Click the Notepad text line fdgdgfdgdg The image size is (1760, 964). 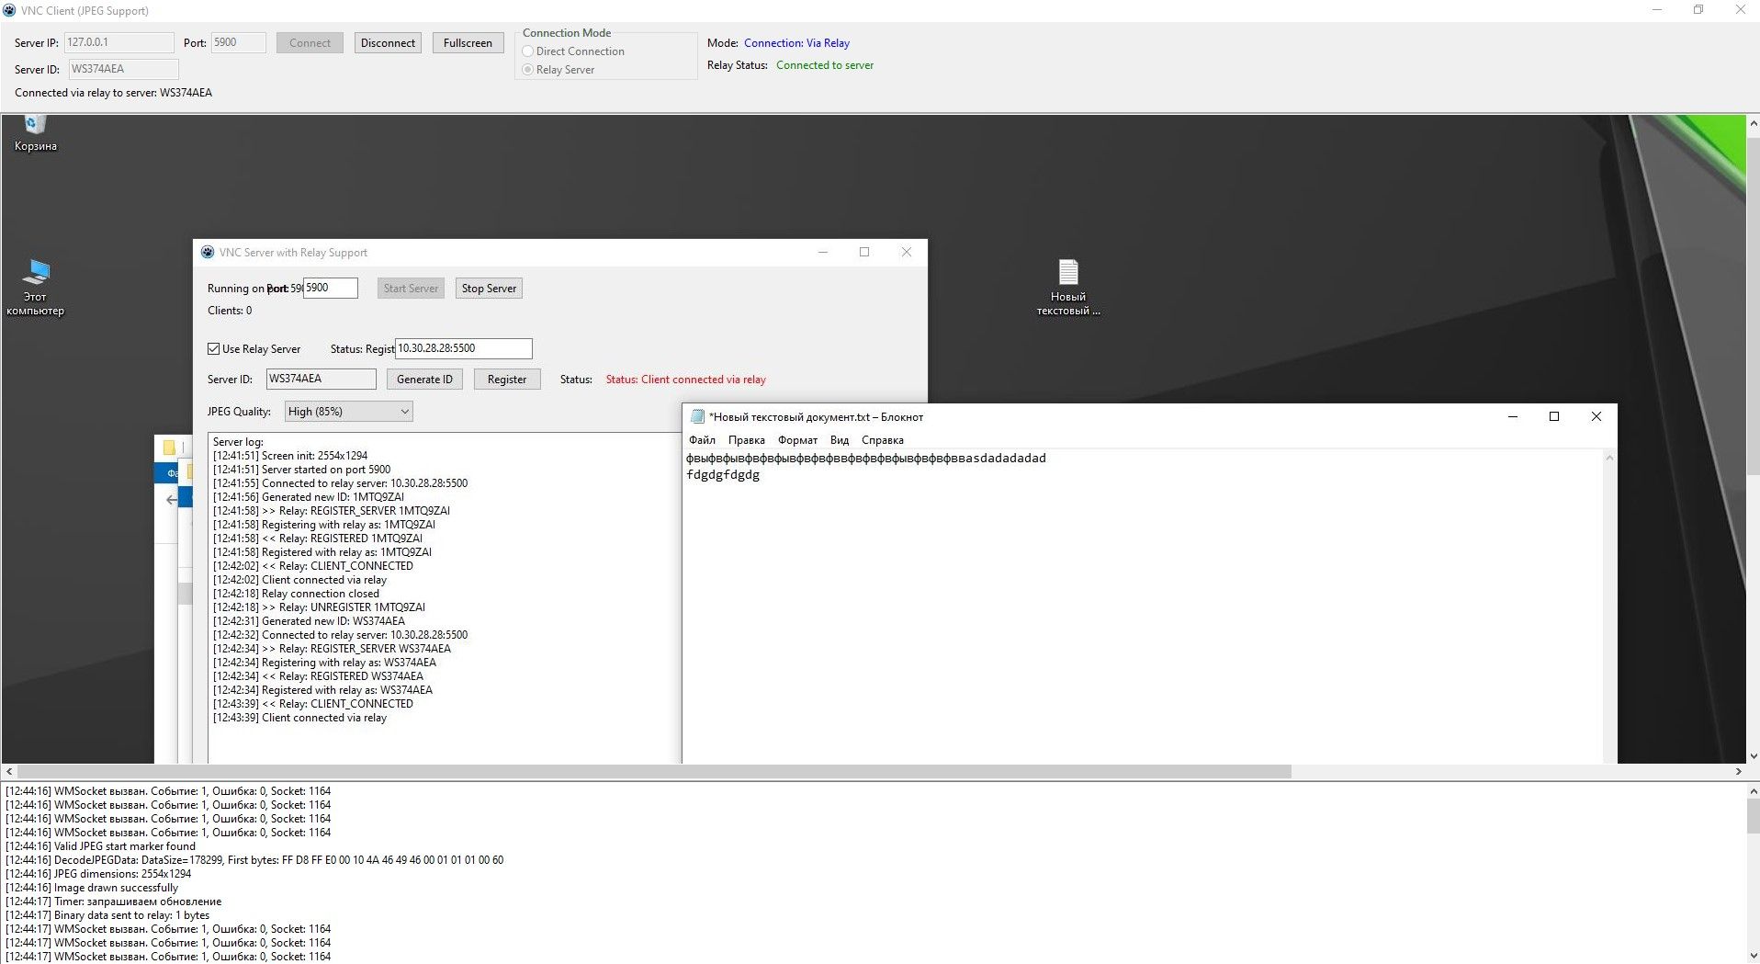point(723,475)
